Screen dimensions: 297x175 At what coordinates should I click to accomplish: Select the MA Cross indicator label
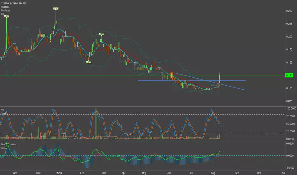5,10
